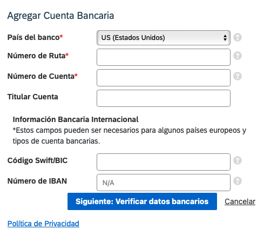
Task: Click the Información Bancaria Internacional heading
Action: (76, 119)
